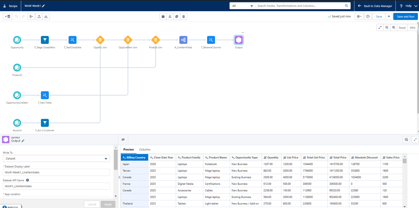
Task: Switch to the Preview tab
Action: [128, 149]
